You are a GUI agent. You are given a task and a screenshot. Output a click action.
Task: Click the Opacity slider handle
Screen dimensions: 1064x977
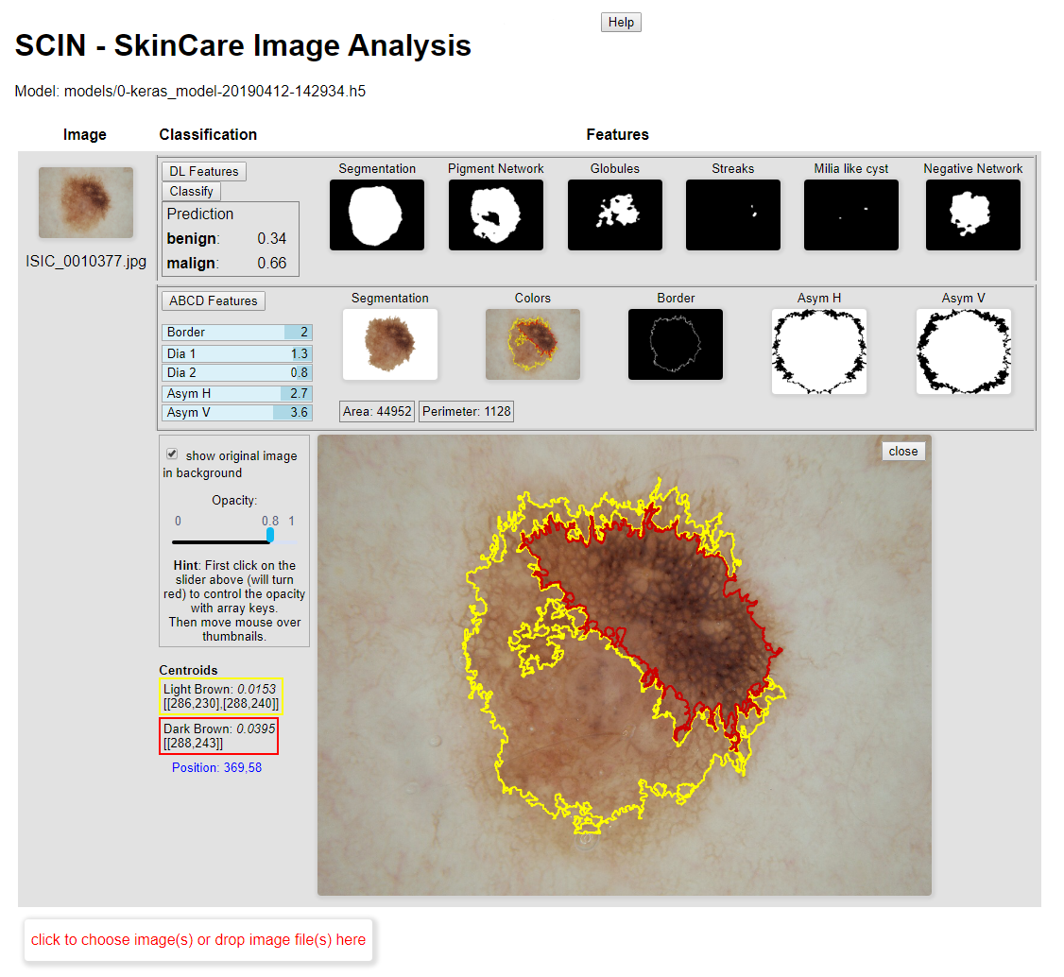(x=270, y=535)
